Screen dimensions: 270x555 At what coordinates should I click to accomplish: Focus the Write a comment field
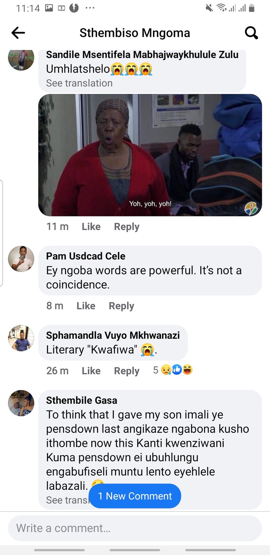pos(135,528)
